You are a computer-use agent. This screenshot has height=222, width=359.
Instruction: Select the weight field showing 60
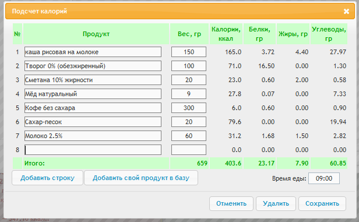tap(189, 136)
